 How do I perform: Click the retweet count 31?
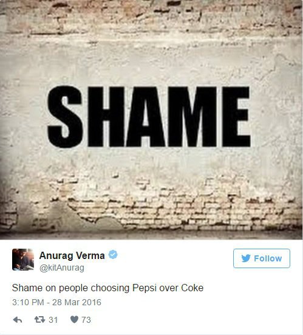click(x=53, y=320)
